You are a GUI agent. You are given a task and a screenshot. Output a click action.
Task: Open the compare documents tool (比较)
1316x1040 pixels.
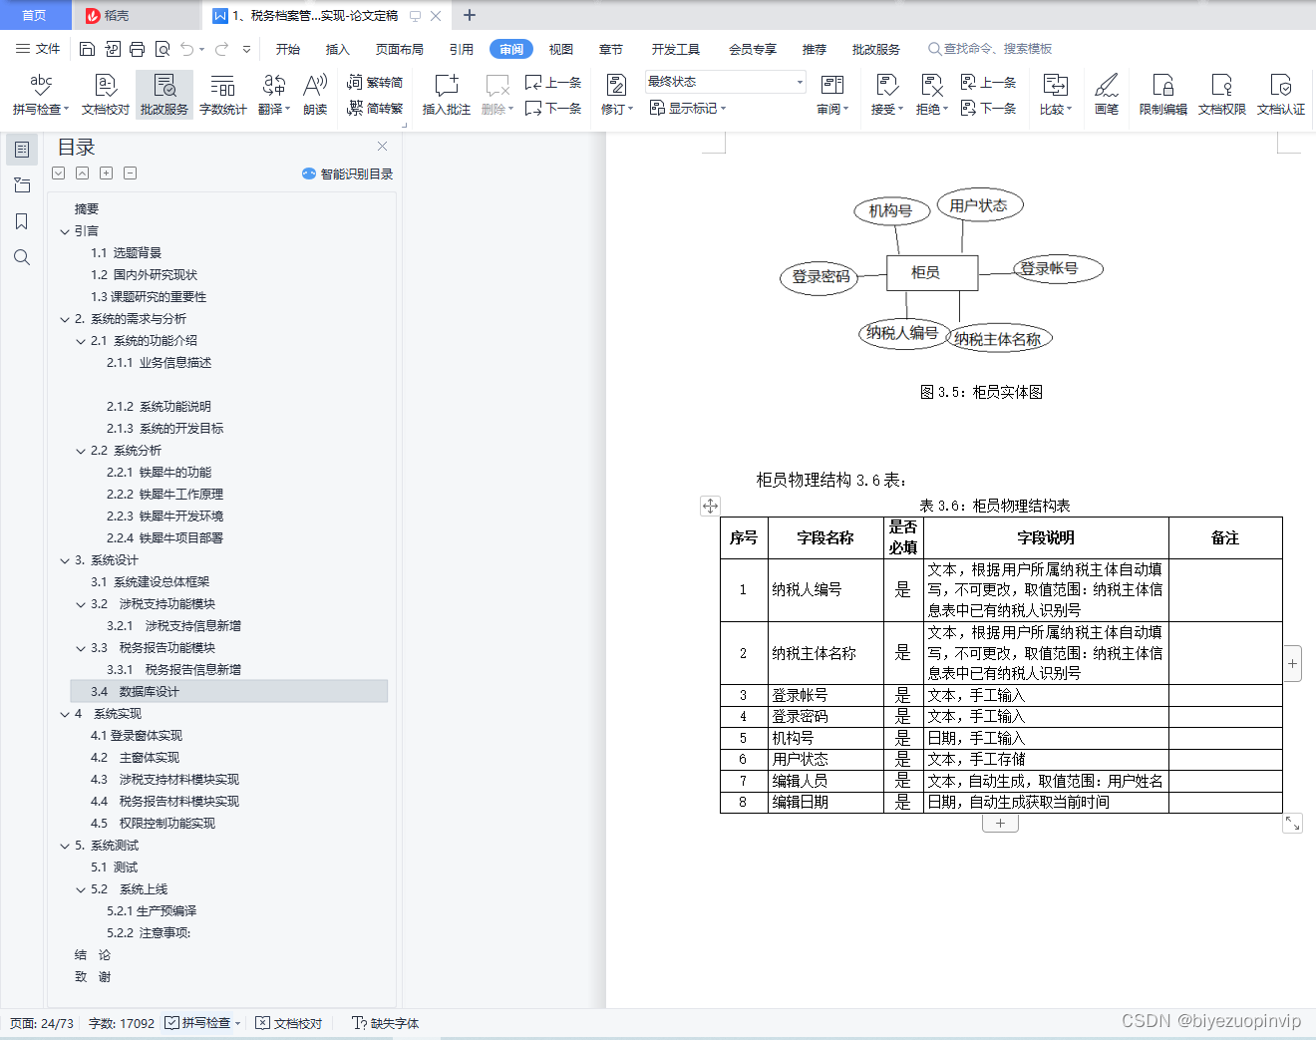coord(1055,95)
